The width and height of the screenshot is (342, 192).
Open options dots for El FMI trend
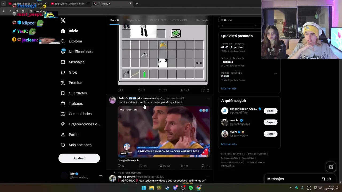tap(276, 73)
